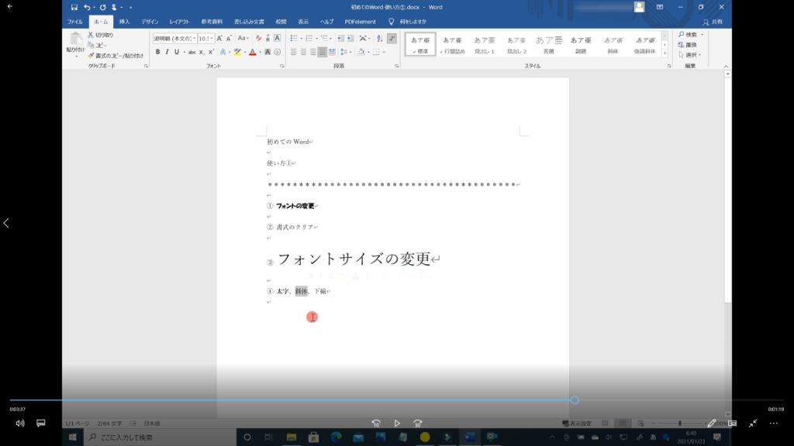This screenshot has width=794, height=446.
Task: Click the bullet list icon
Action: pos(294,38)
